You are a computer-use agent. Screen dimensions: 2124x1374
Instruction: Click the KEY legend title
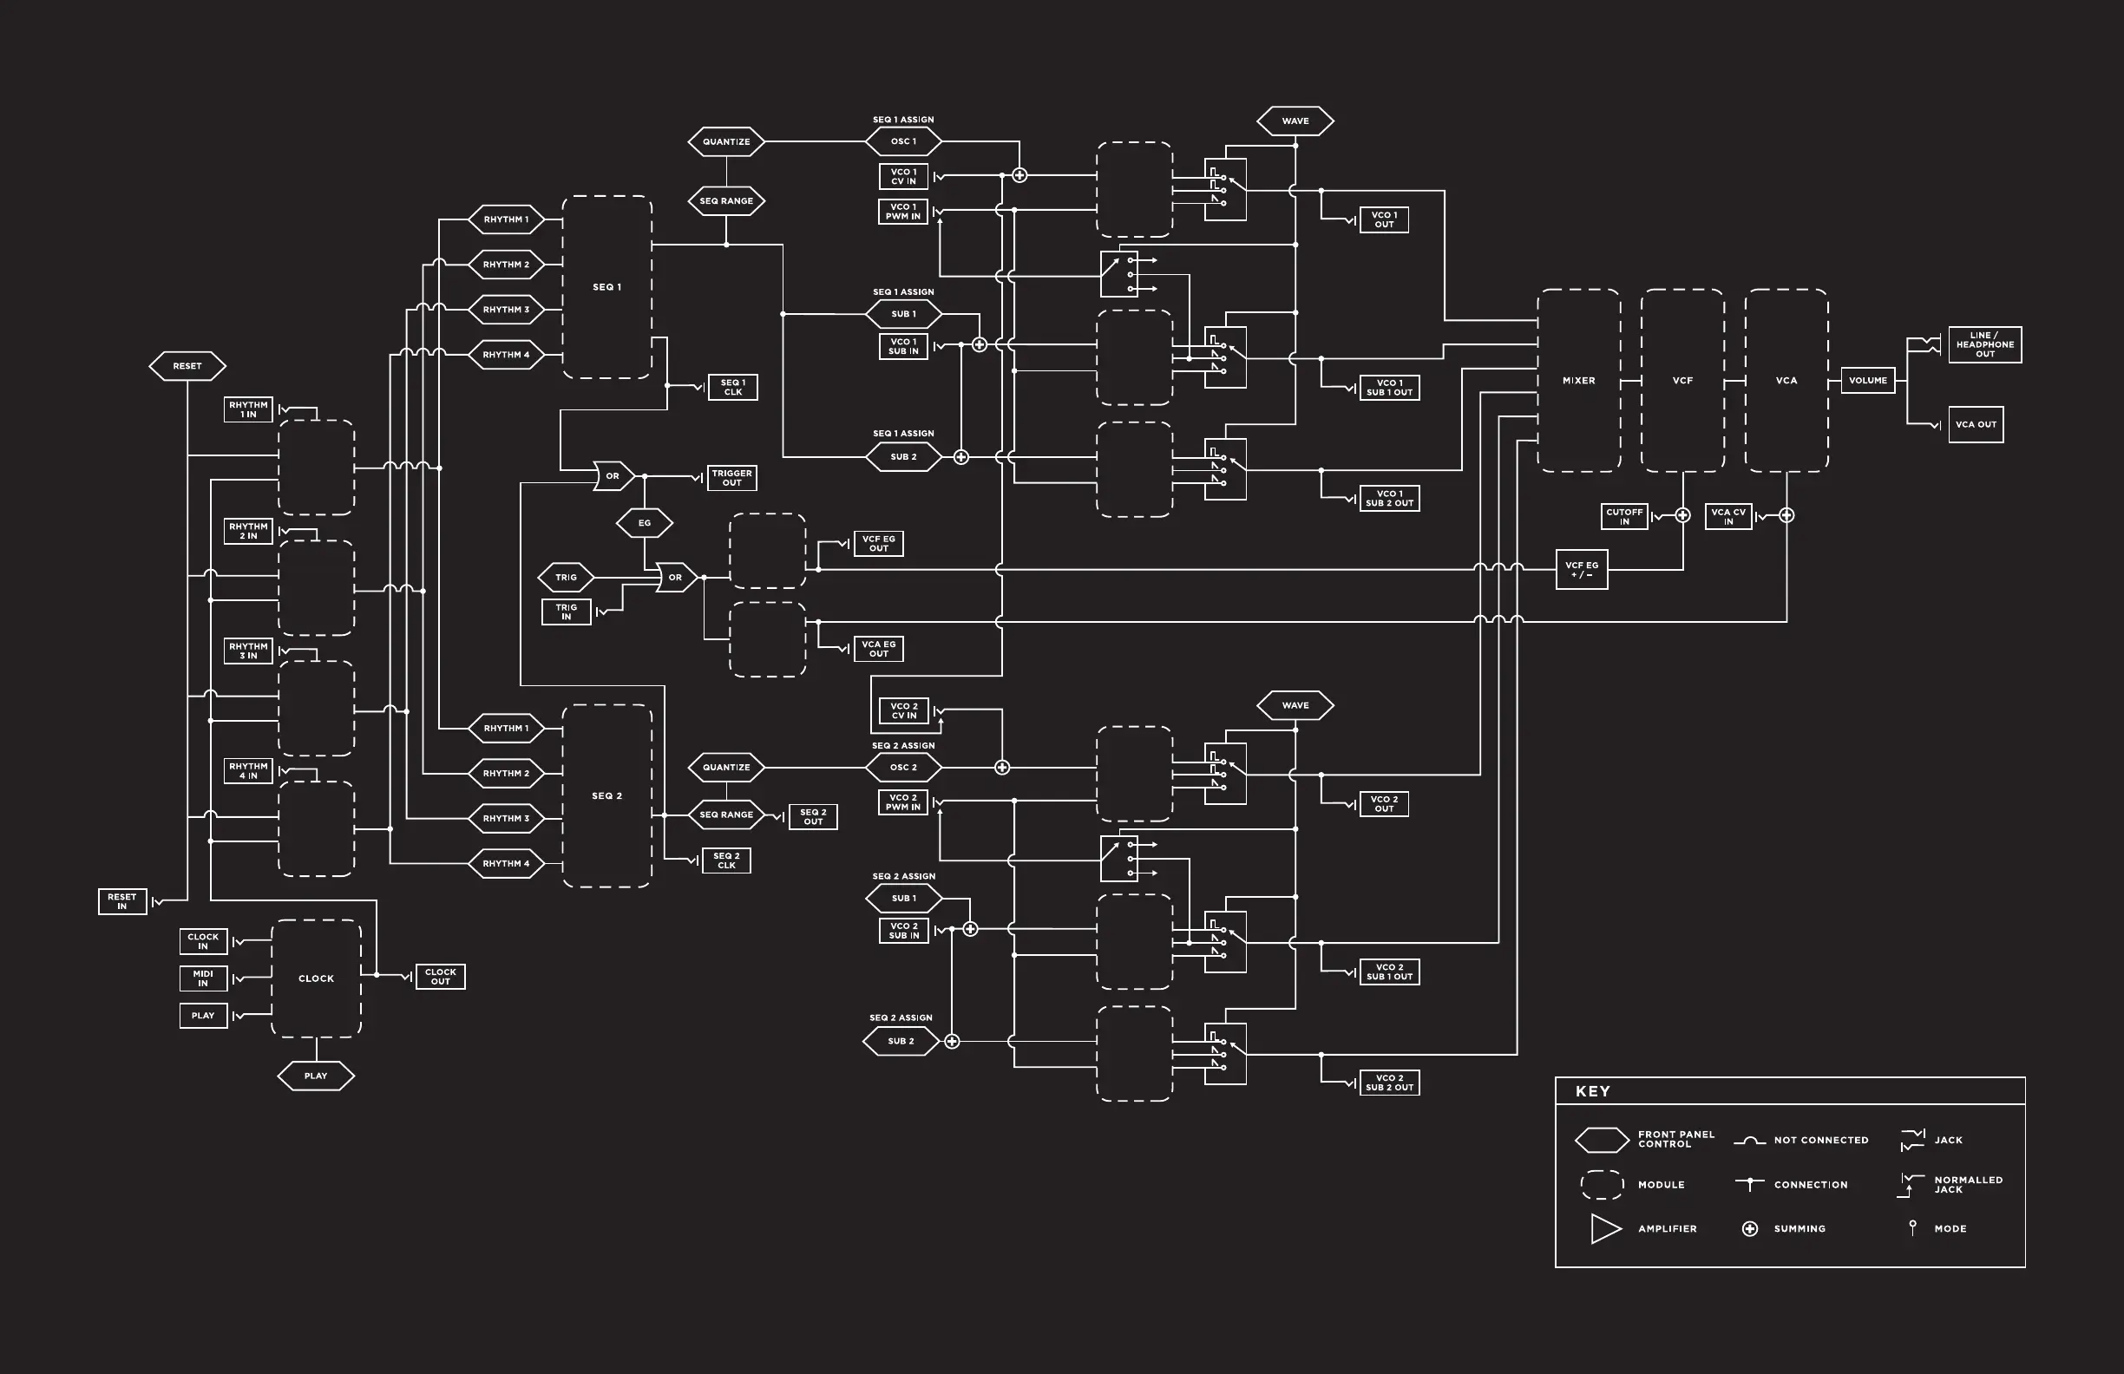point(1593,1091)
